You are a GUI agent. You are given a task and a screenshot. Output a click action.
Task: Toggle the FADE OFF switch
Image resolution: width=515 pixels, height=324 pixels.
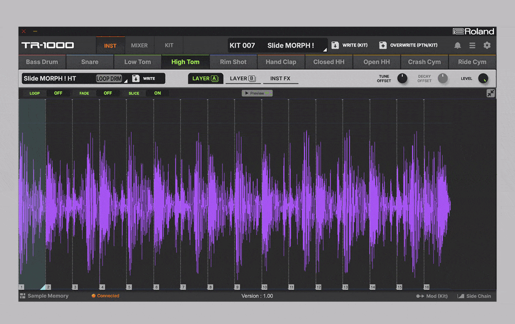point(108,93)
